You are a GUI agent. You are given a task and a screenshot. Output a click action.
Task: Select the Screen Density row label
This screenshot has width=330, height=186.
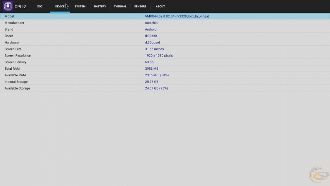15,62
